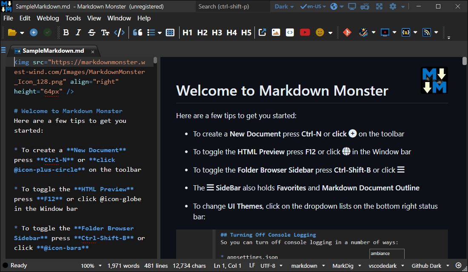Apply italic formatting
This screenshot has height=272, width=468.
tap(78, 32)
